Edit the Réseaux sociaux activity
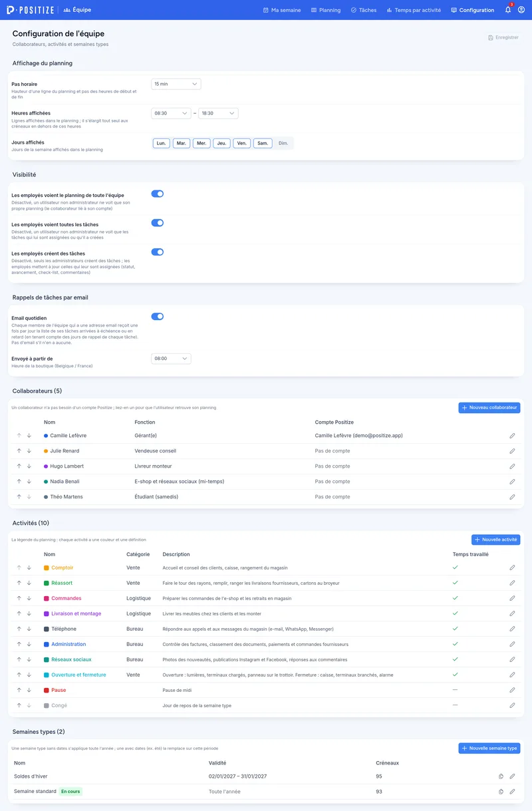Image resolution: width=532 pixels, height=811 pixels. pos(512,660)
